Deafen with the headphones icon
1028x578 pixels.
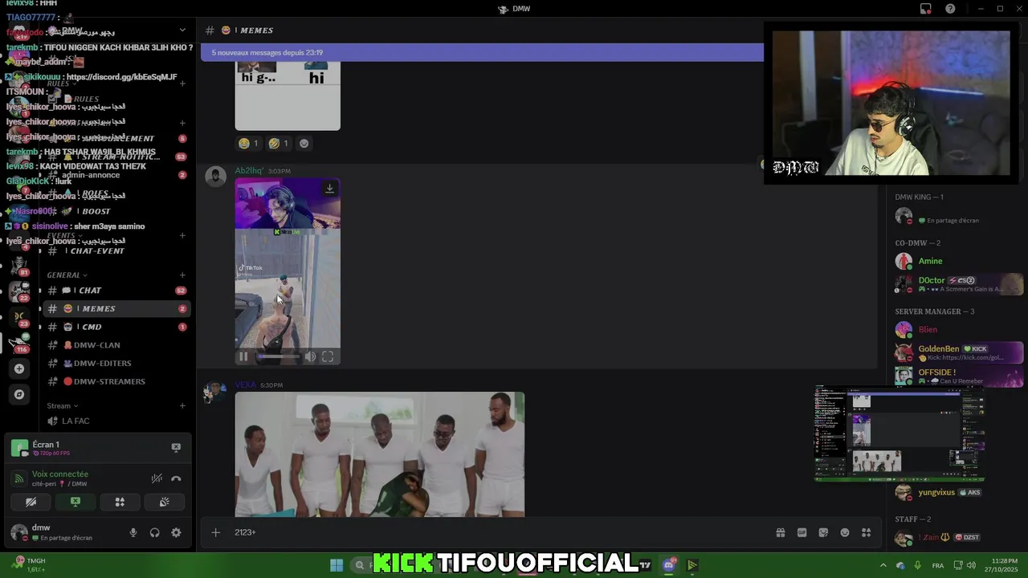154,532
